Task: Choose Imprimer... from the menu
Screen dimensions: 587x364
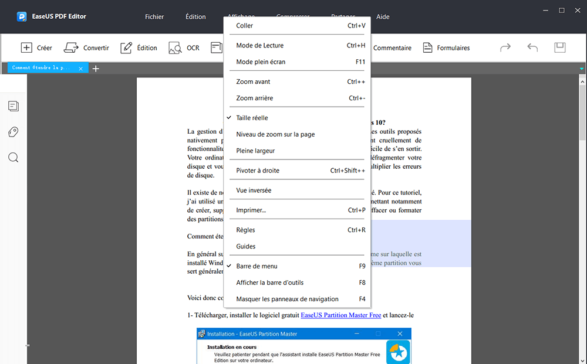Action: click(x=298, y=210)
